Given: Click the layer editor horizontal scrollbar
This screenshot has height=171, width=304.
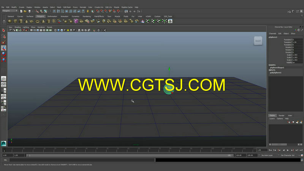Looking at the screenshot, I should point(279,144).
